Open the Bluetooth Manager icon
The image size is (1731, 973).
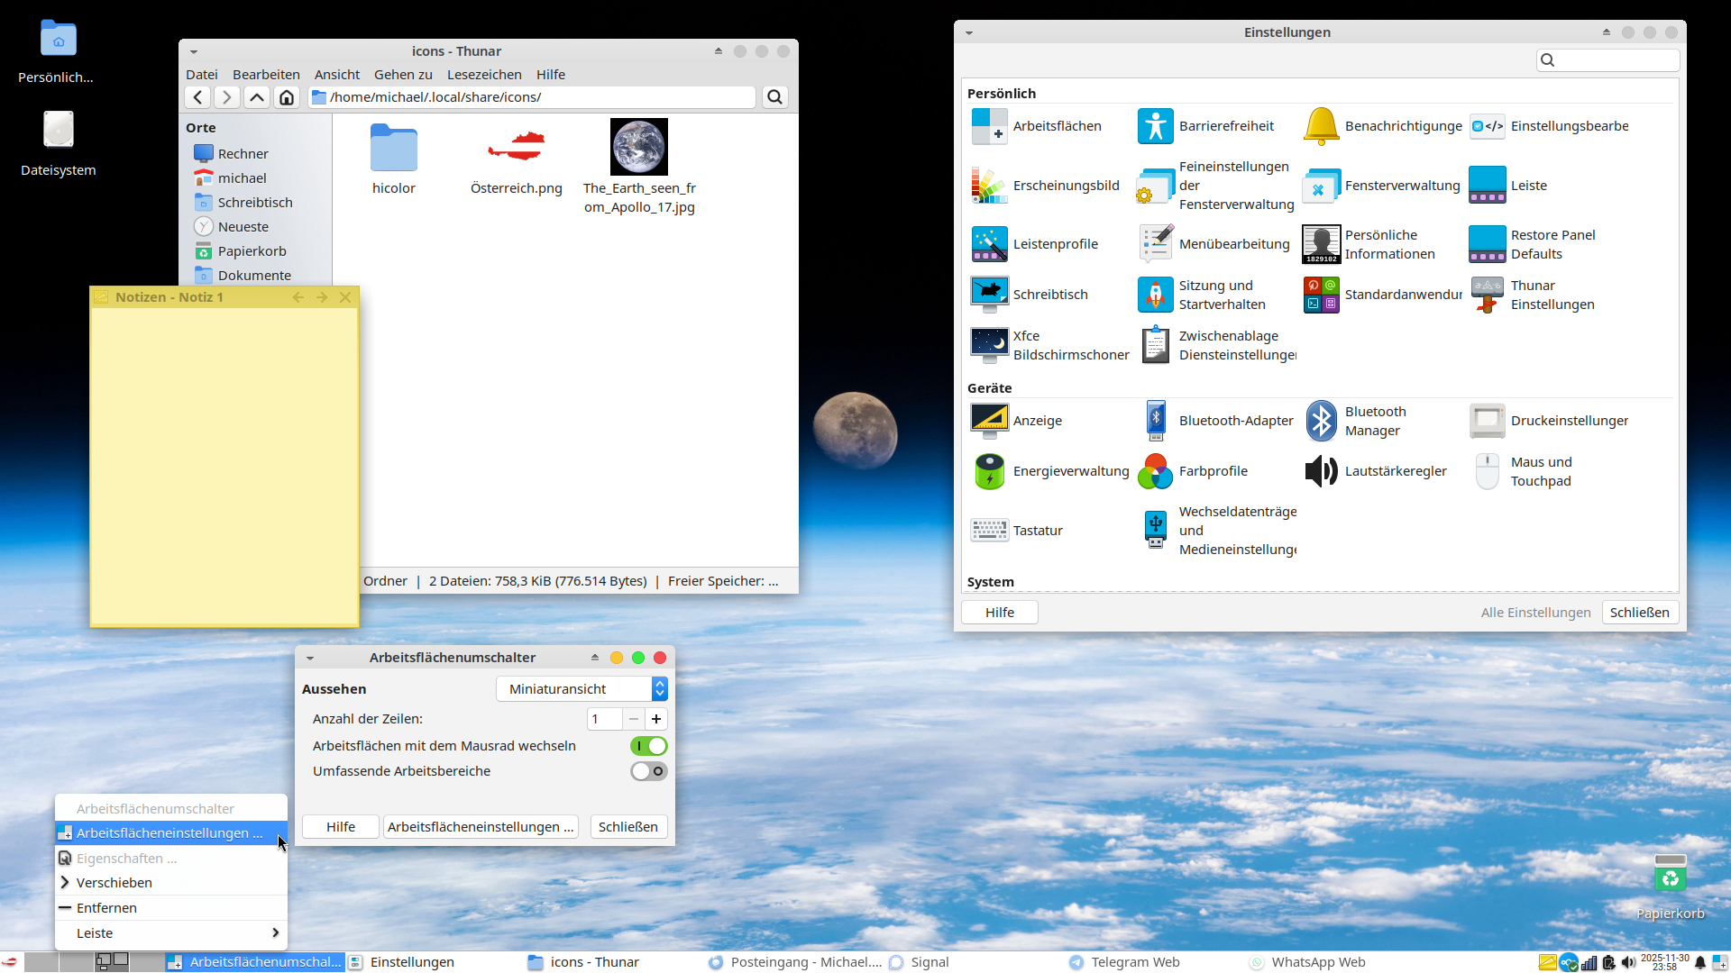coord(1321,421)
